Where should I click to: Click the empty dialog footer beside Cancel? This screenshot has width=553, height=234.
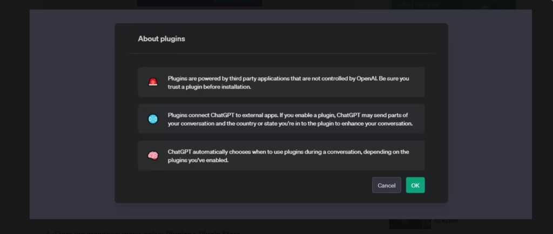[x=243, y=185]
